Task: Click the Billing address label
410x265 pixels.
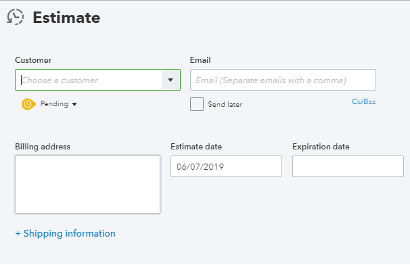Action: pos(43,147)
